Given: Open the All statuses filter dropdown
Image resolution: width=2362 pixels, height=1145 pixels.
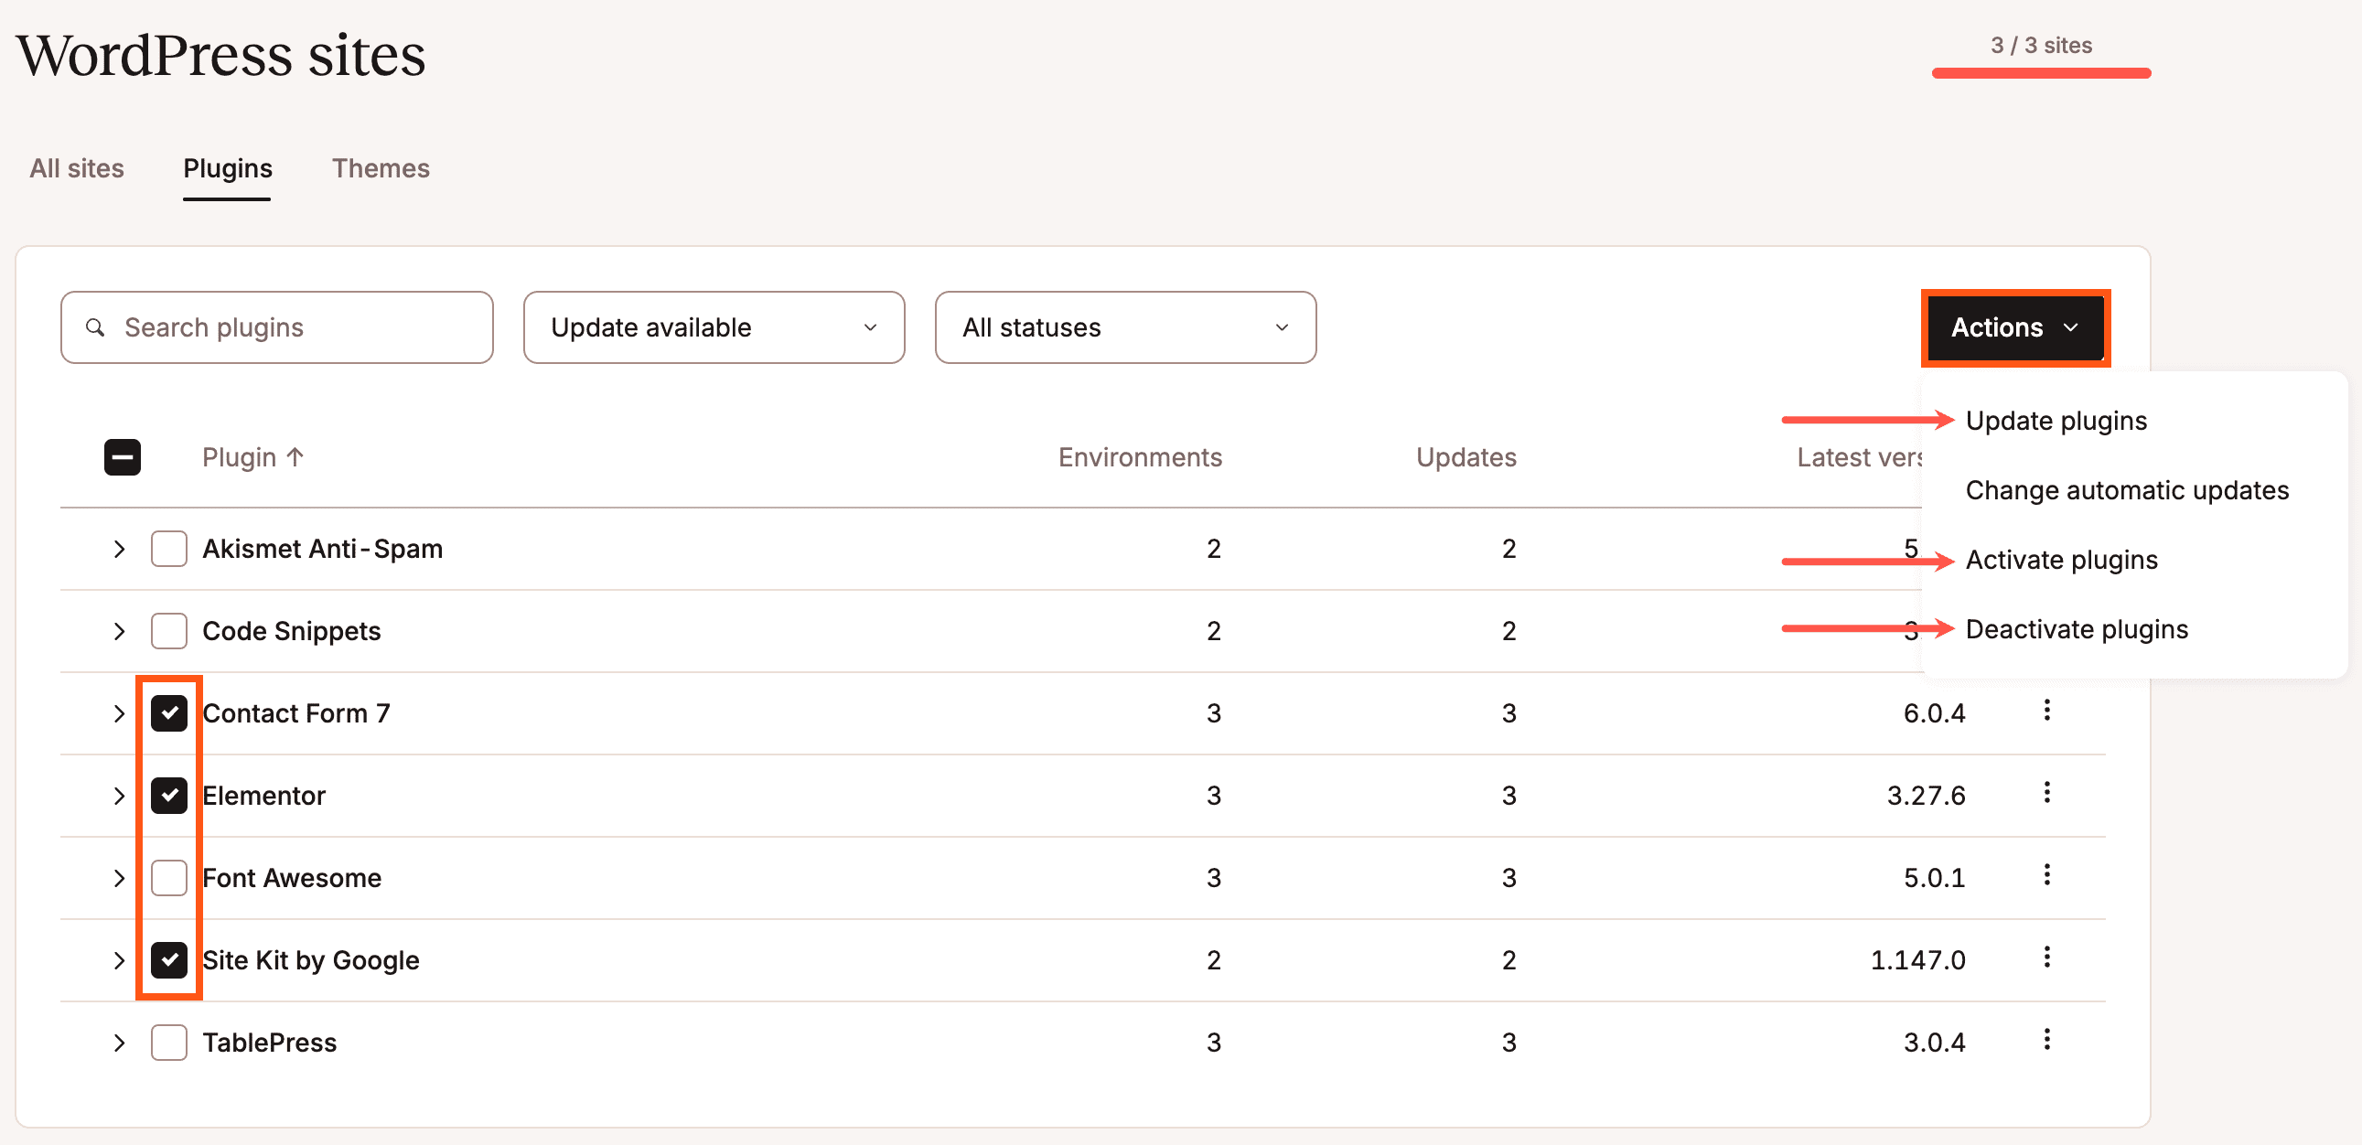Looking at the screenshot, I should click(1126, 327).
